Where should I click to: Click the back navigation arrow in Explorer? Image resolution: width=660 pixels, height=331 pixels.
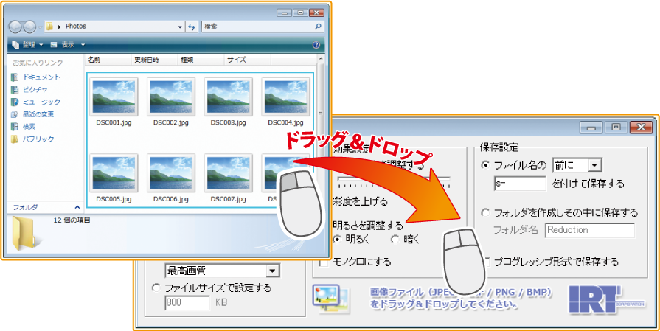16,27
